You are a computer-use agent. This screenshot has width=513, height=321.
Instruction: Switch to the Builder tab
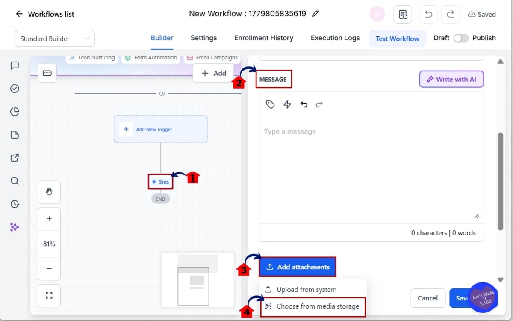tap(162, 38)
